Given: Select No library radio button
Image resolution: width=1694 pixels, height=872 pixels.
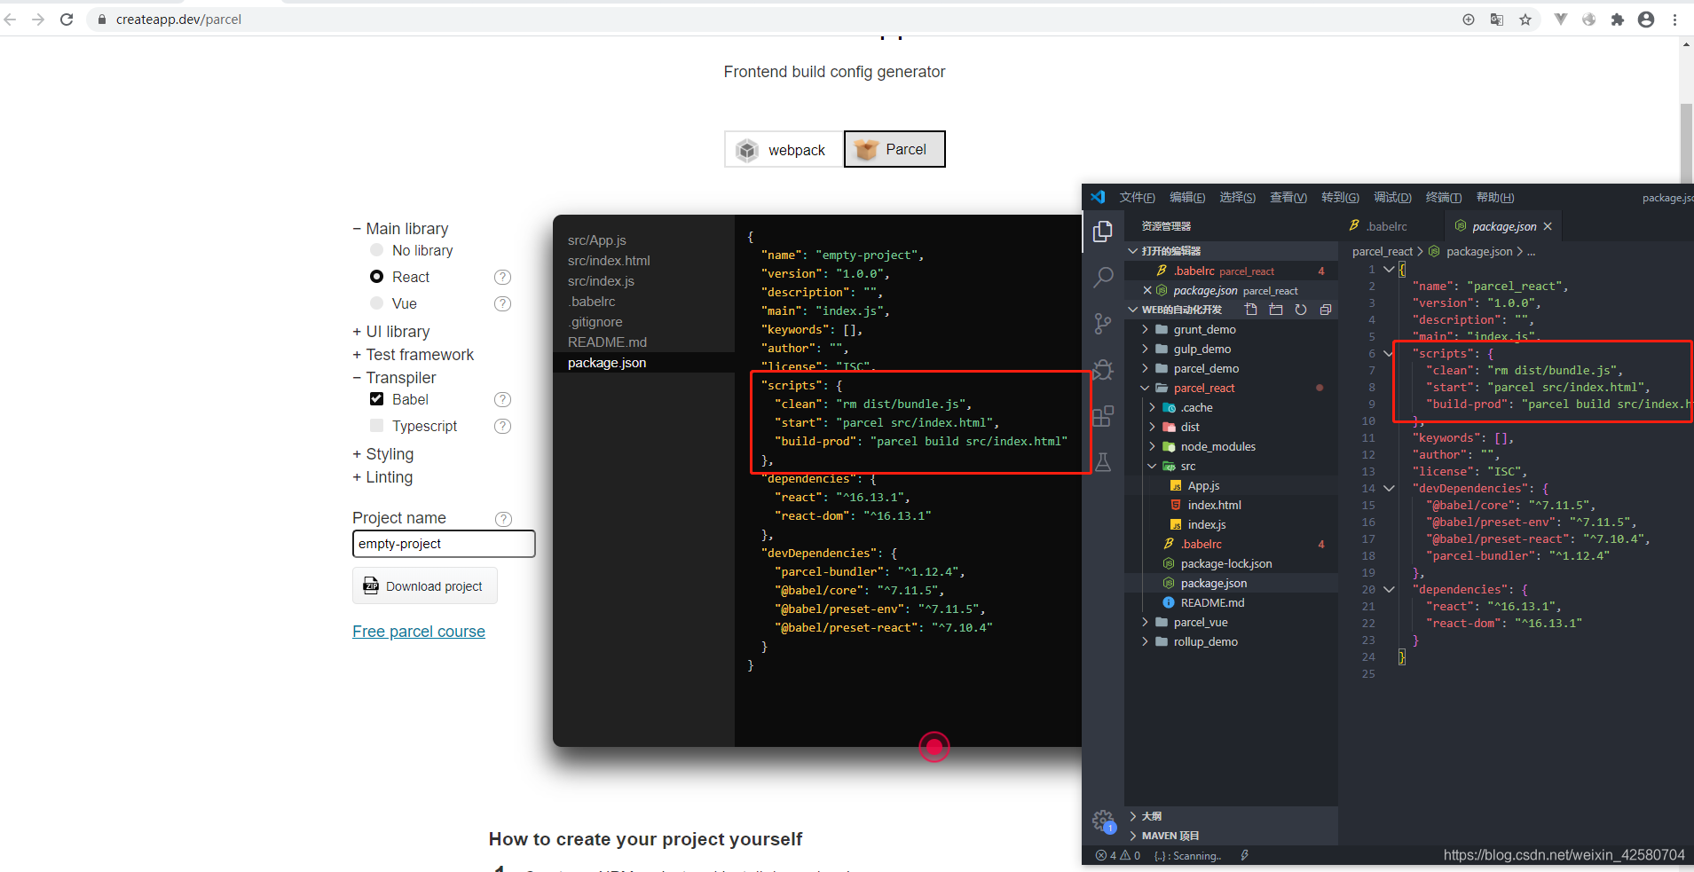Looking at the screenshot, I should click(376, 250).
